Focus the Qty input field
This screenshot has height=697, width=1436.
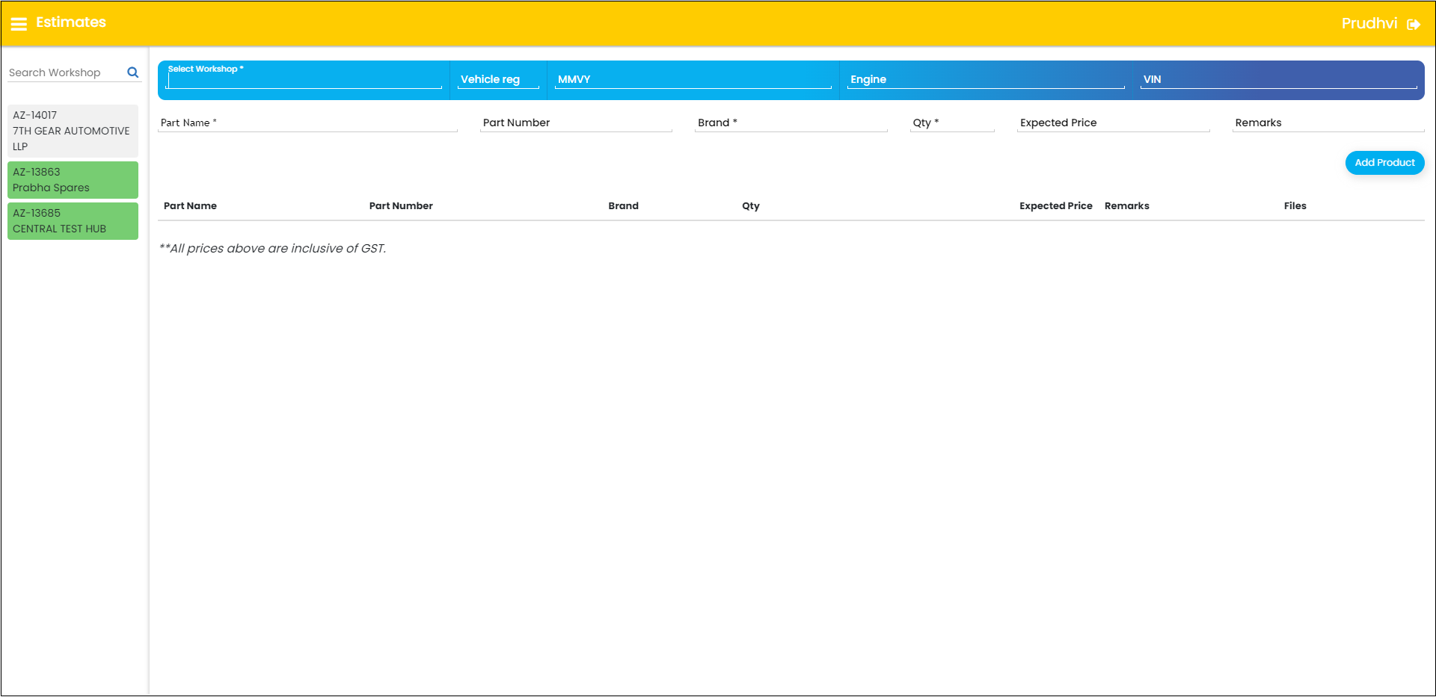[952, 123]
